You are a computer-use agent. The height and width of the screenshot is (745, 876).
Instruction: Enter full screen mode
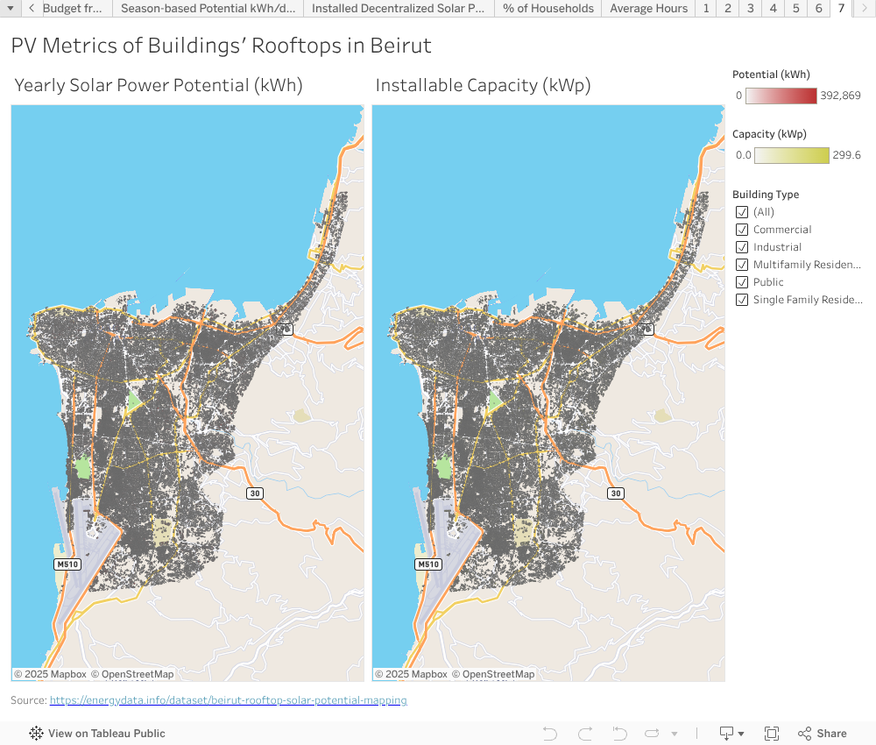[x=772, y=734]
